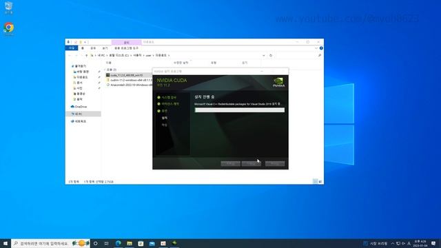Launch Microsoft Edge from the taskbar
441x248 pixels.
coord(118,243)
